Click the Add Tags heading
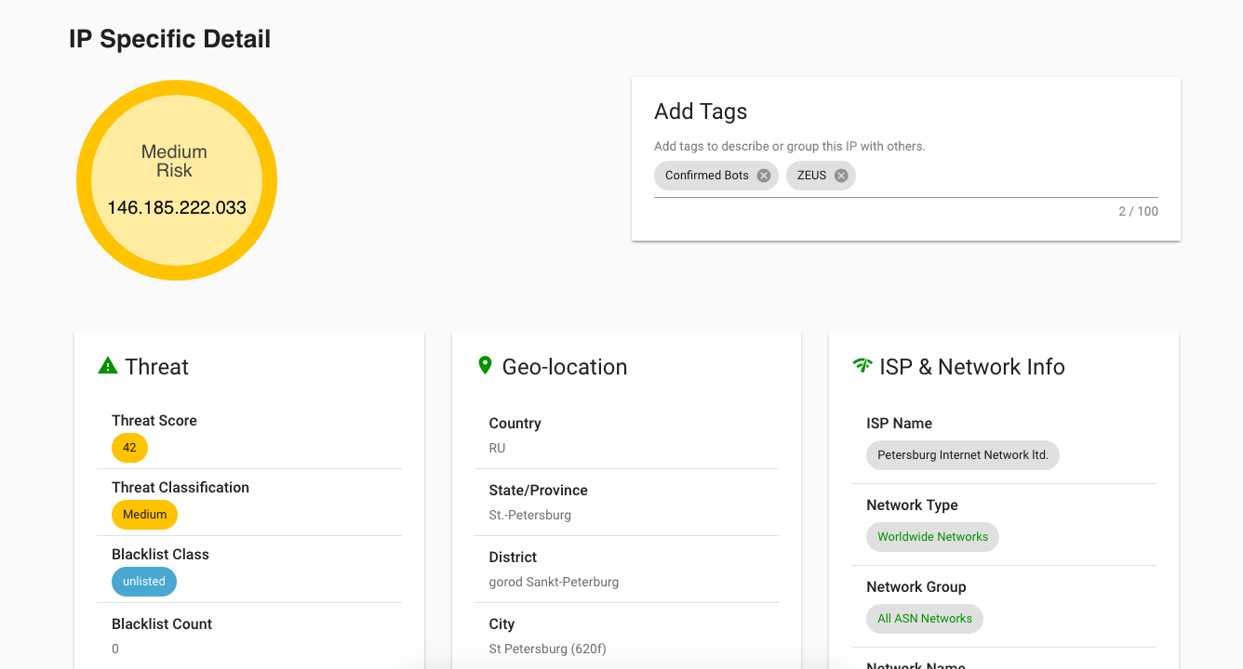This screenshot has width=1243, height=669. (x=701, y=111)
